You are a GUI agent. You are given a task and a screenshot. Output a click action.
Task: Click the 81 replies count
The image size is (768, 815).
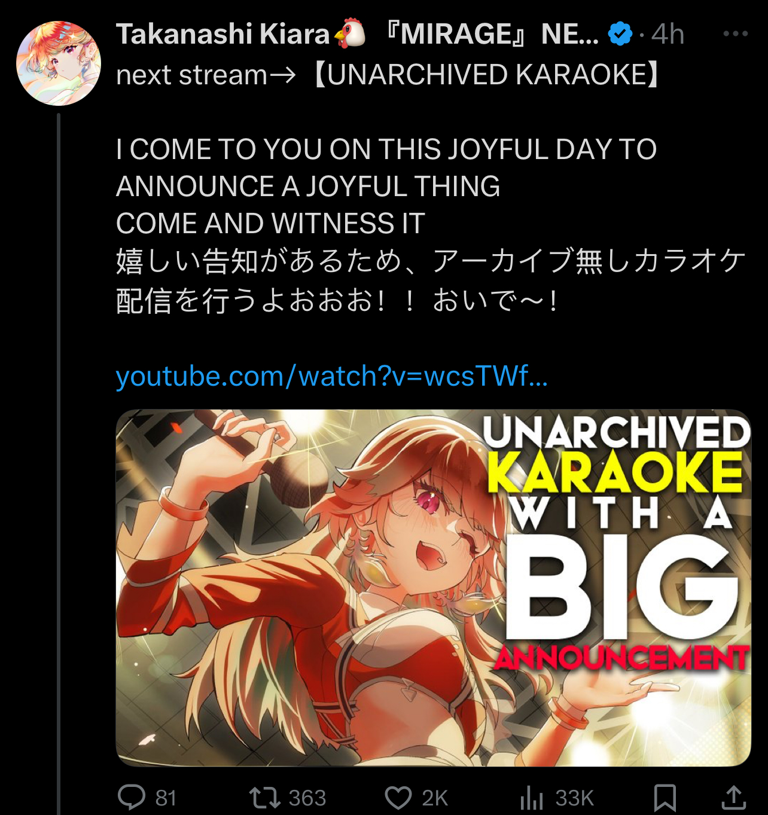click(166, 798)
